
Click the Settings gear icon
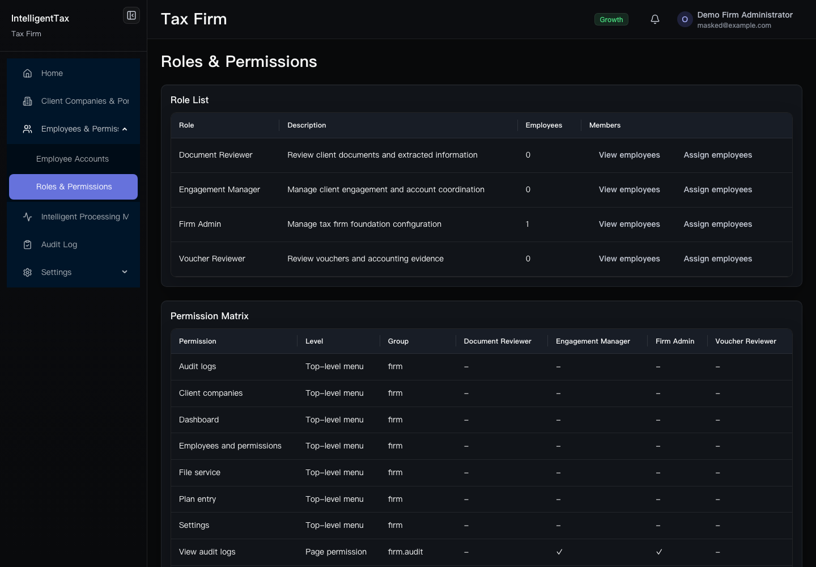[27, 272]
